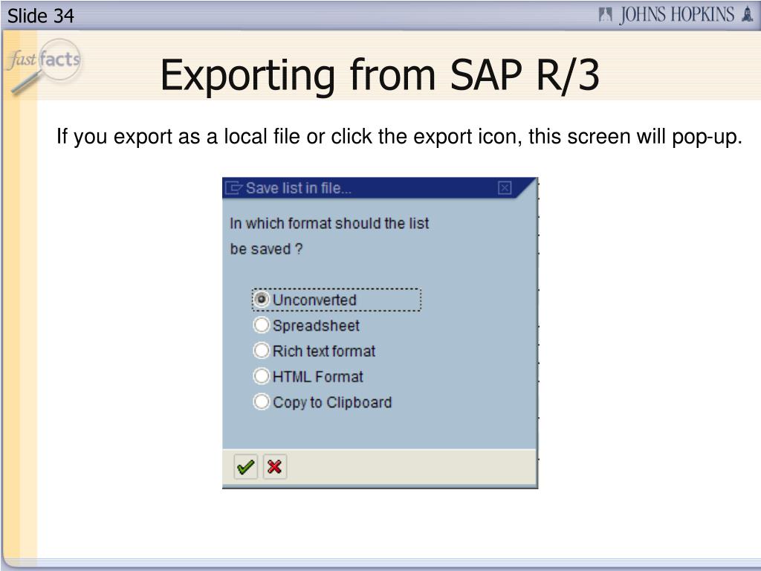Confirm with the green checkmark button
Viewport: 761px width, 571px height.
tap(245, 467)
